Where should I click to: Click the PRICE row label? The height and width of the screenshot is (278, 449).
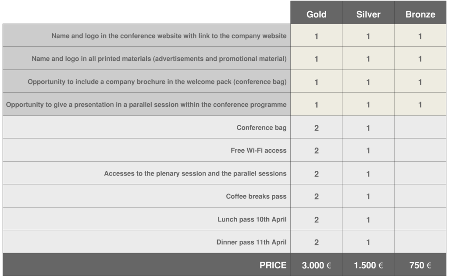tap(273, 265)
